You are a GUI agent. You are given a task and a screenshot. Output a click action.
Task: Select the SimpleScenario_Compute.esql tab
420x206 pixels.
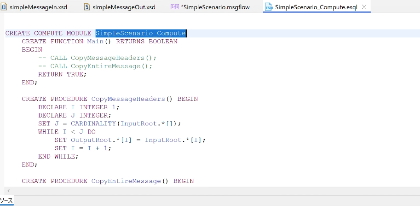click(316, 7)
